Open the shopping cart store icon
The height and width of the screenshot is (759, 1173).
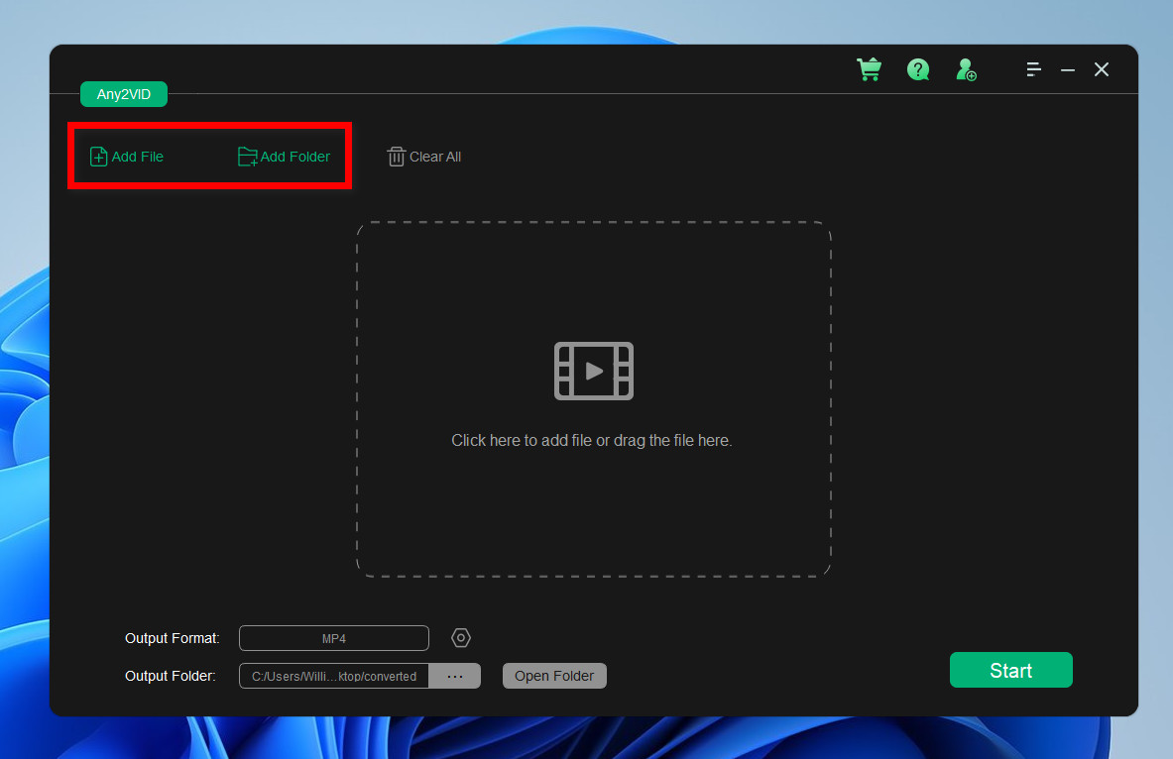coord(870,69)
